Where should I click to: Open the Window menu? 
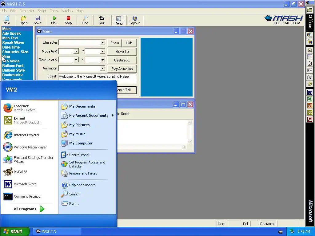coord(67,11)
